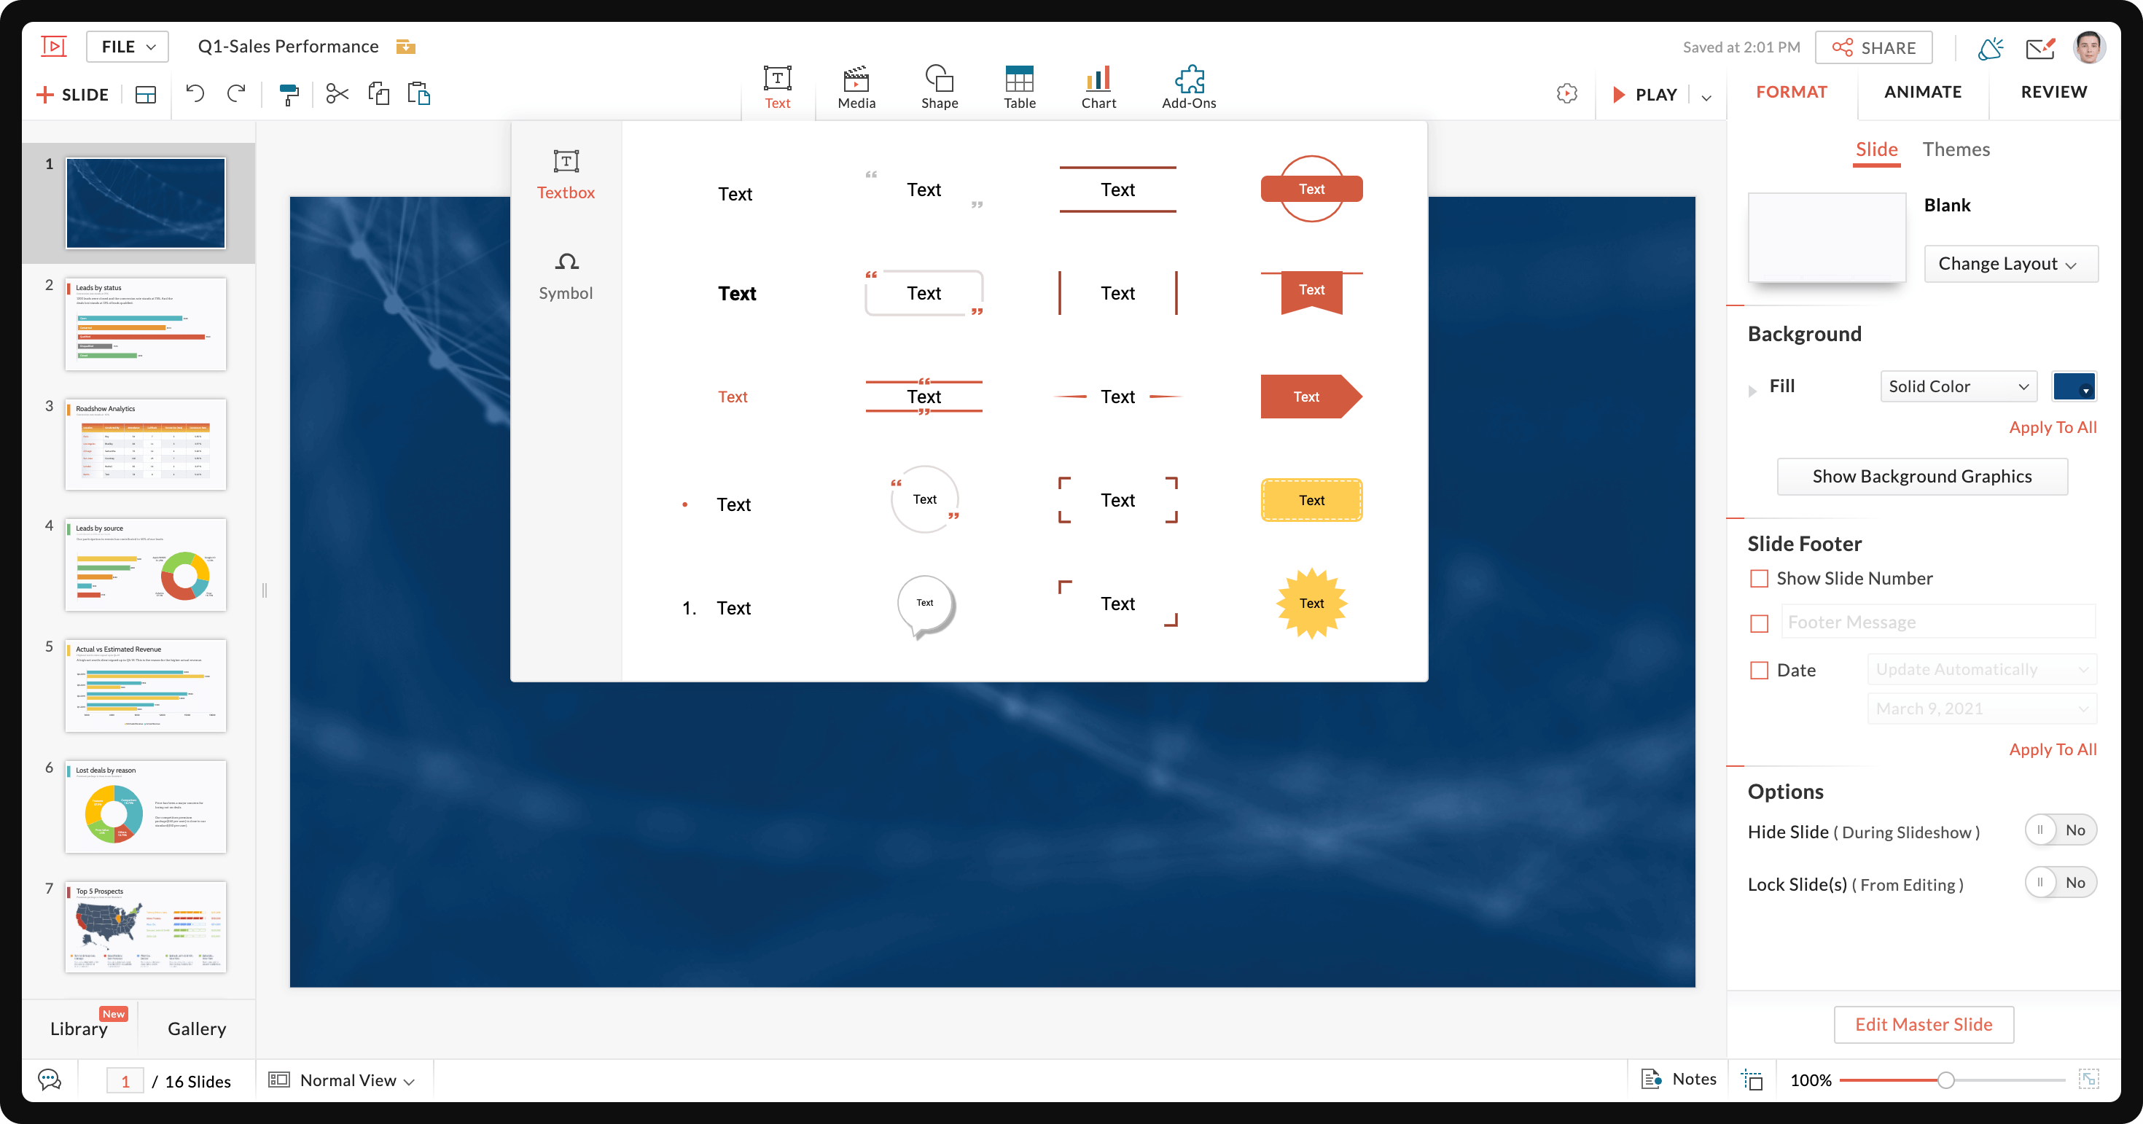Viewport: 2143px width, 1124px height.
Task: Toggle Hide Slide during slideshow
Action: click(2061, 830)
